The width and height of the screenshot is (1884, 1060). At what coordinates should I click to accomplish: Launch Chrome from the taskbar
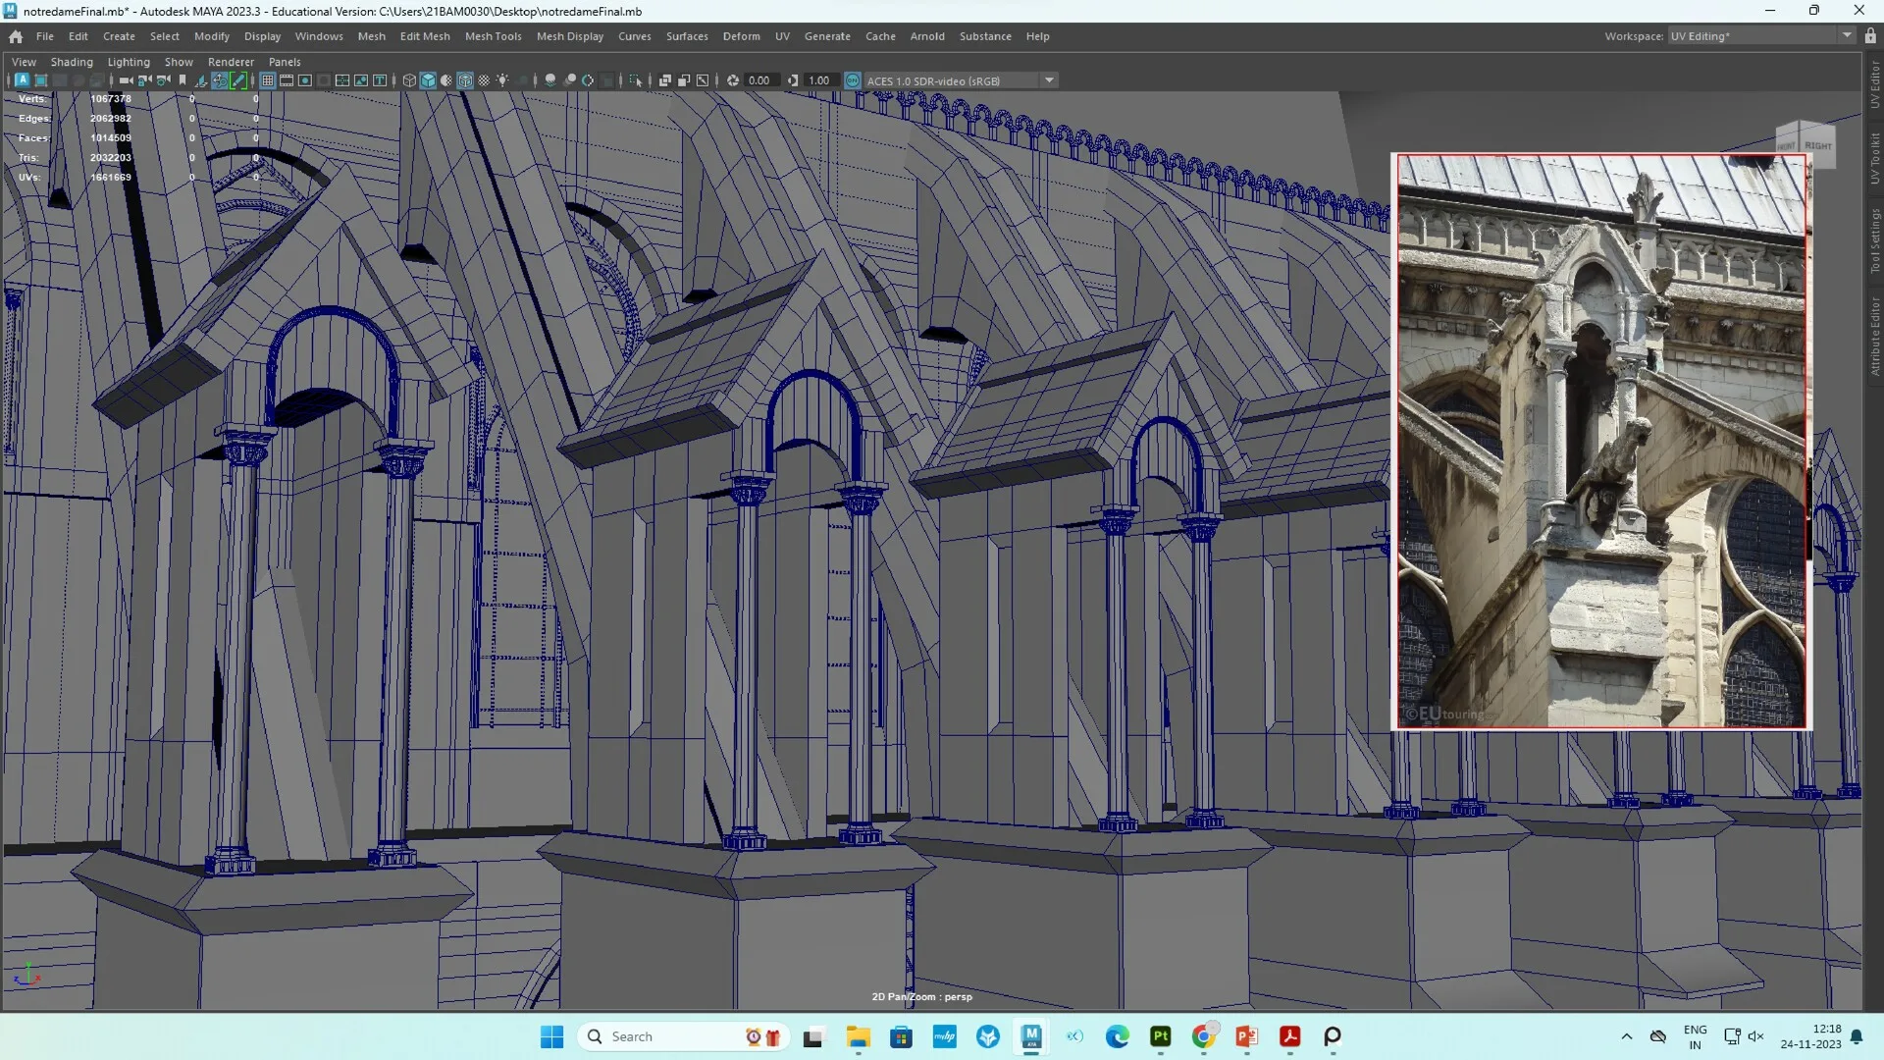point(1204,1036)
